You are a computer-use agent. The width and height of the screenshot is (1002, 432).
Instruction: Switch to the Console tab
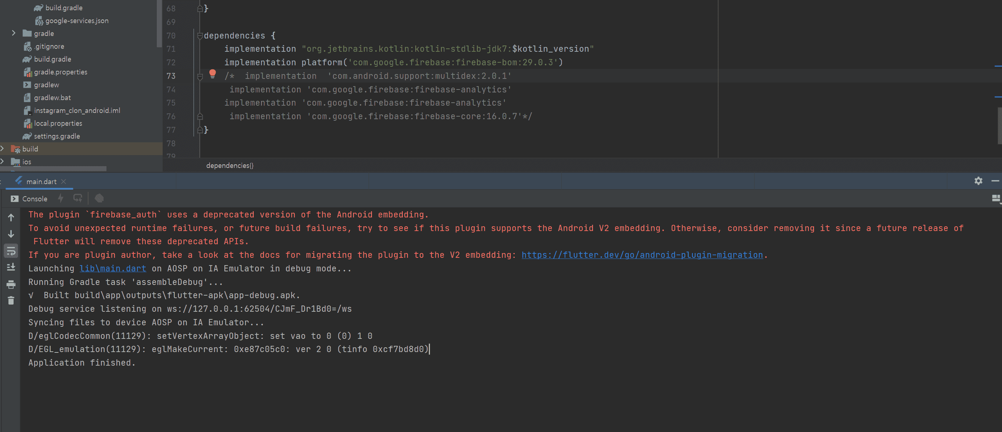click(x=29, y=199)
